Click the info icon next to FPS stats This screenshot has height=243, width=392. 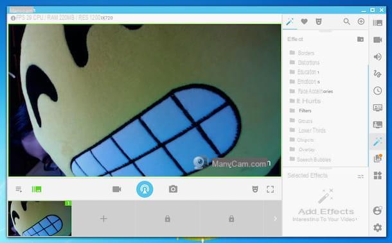point(13,18)
